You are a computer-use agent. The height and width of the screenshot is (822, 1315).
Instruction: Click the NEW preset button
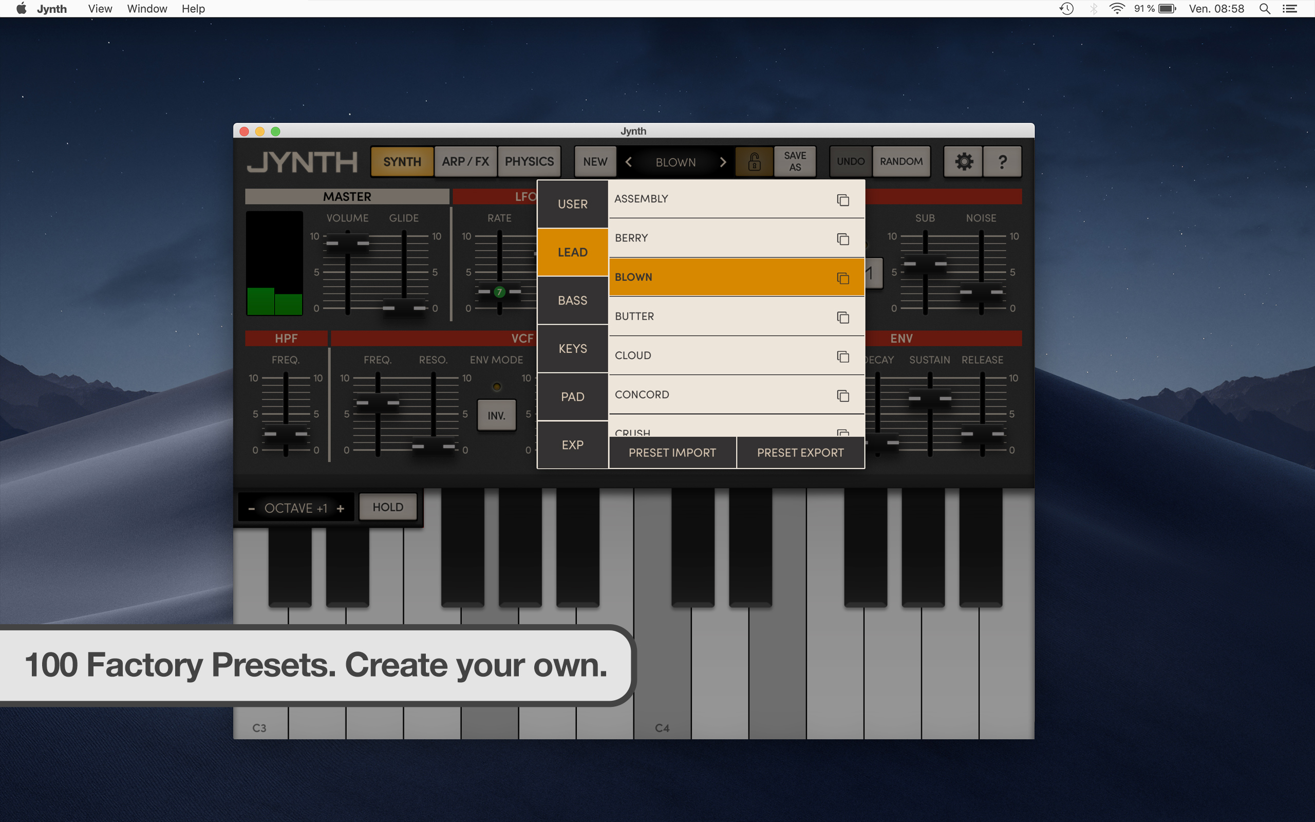(x=595, y=161)
